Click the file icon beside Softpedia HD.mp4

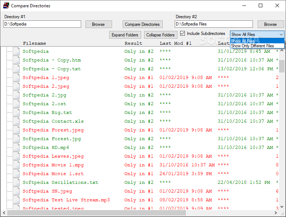16,147
